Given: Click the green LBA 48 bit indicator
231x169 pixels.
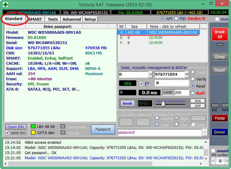Looking at the screenshot, I should [x=33, y=126].
